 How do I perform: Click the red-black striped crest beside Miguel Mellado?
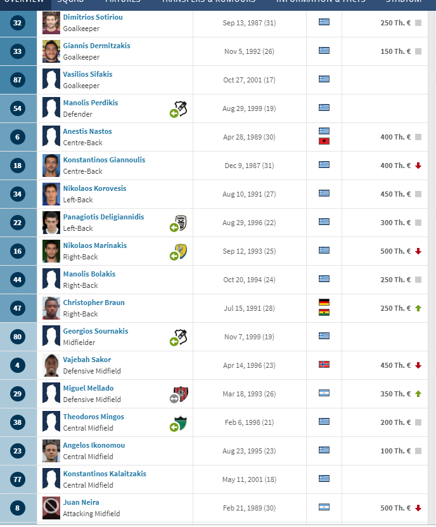[181, 394]
